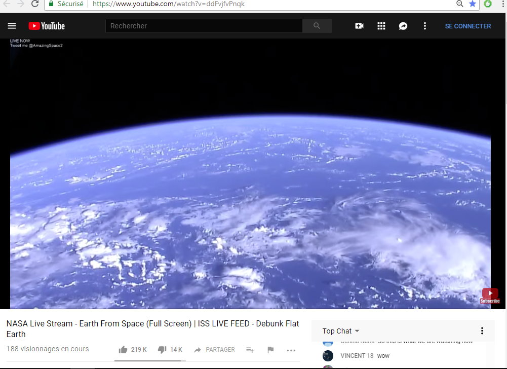
Task: Select the '188 visionnages en cours' text
Action: [x=48, y=349]
